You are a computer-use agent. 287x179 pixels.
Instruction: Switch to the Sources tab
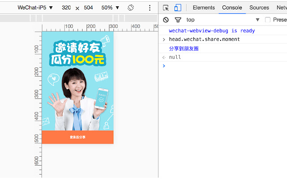tap(259, 8)
